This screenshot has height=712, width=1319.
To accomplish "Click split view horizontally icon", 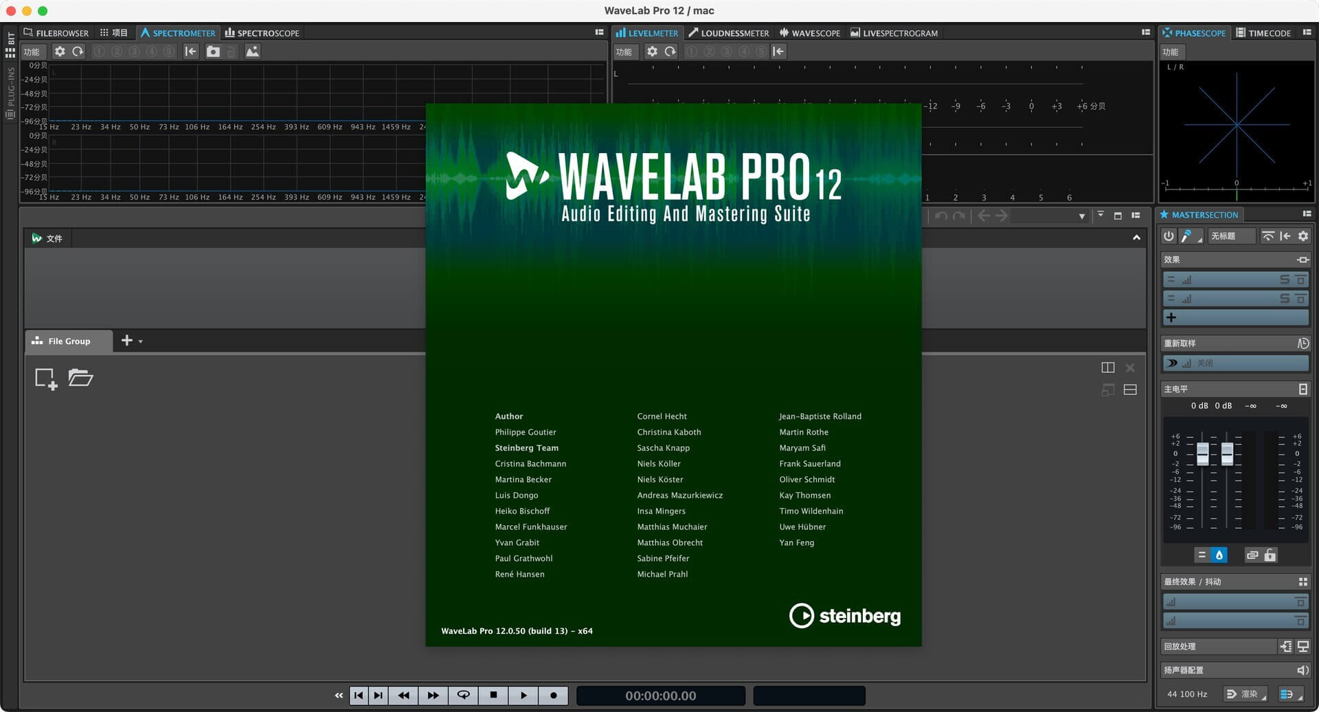I will pos(1130,390).
